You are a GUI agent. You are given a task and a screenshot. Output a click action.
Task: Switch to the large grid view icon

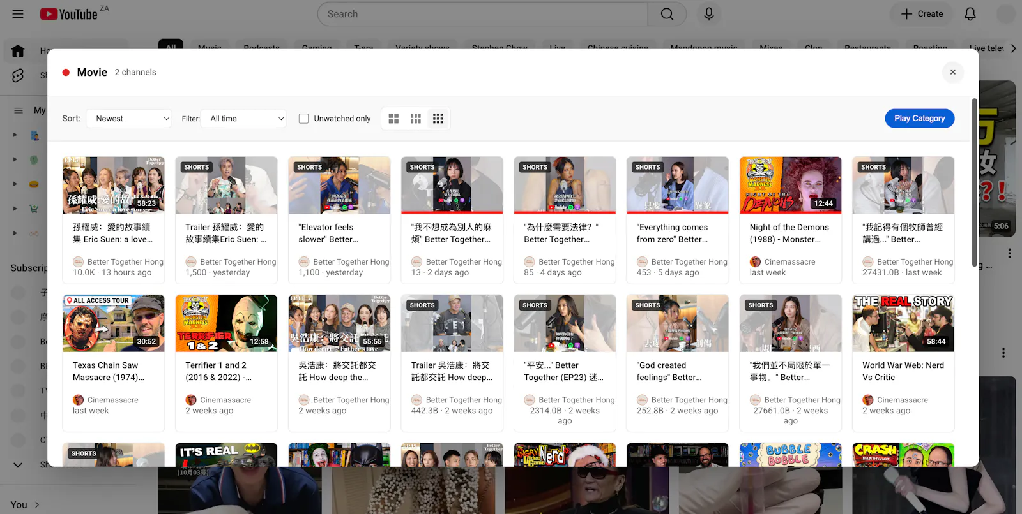[393, 119]
